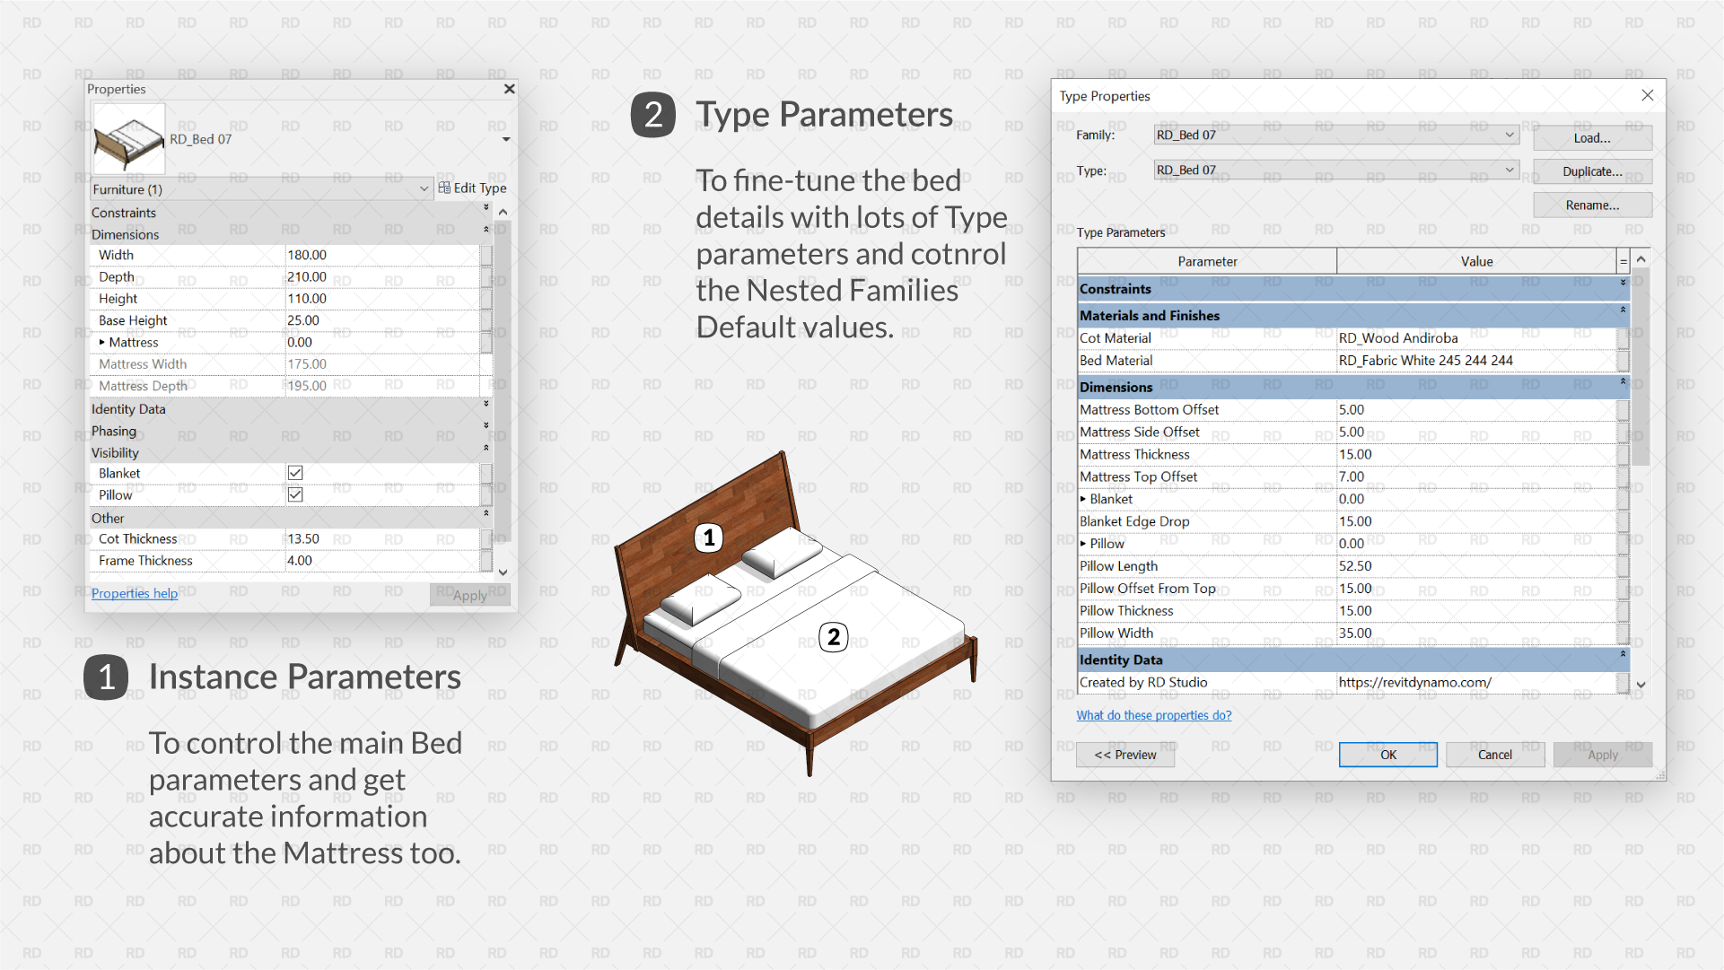
Task: Click Apply button in Properties panel
Action: pos(468,593)
